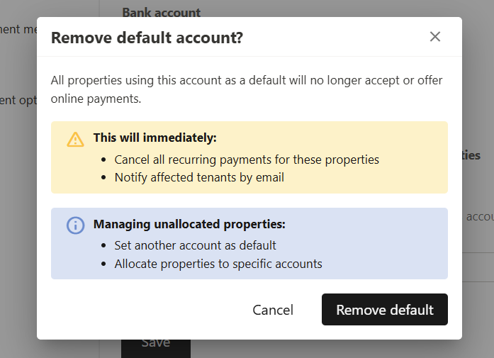
Task: Click the words "online payments." in description
Action: [x=96, y=99]
